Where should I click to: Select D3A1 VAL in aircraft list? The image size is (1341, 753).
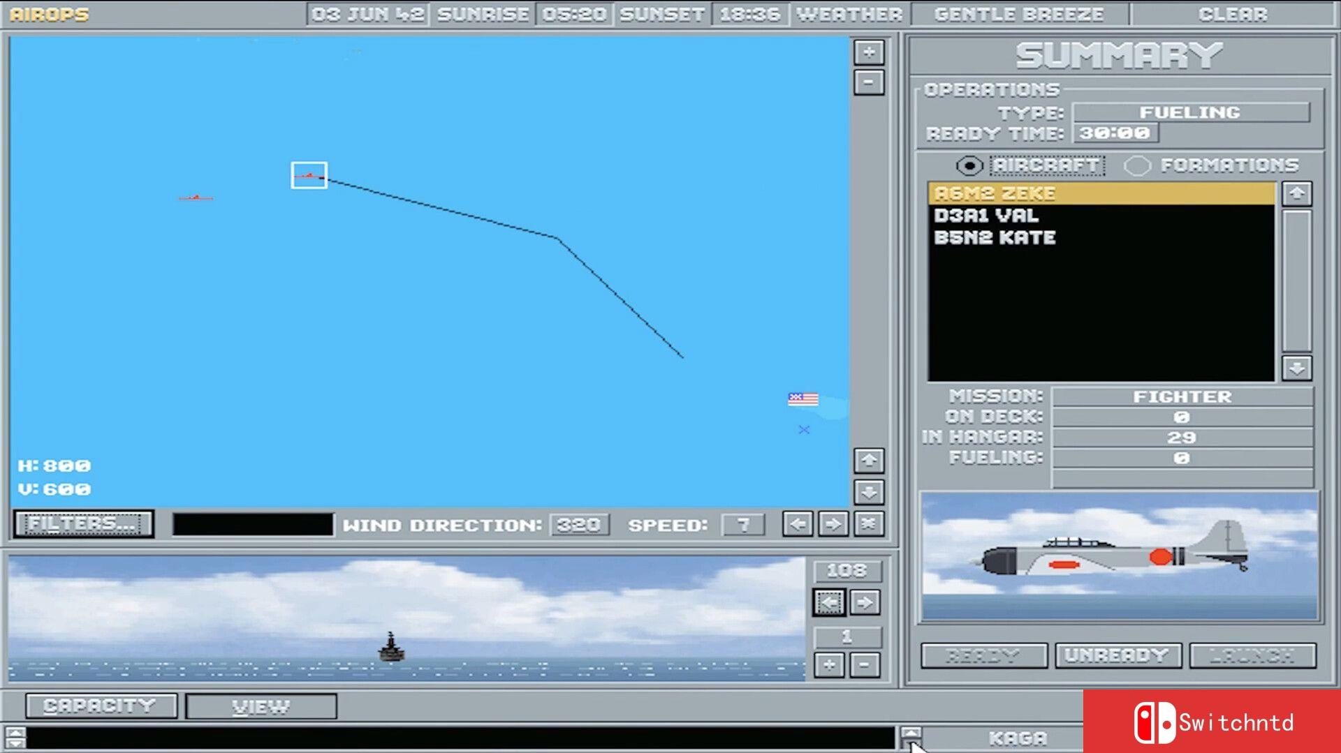(1101, 216)
